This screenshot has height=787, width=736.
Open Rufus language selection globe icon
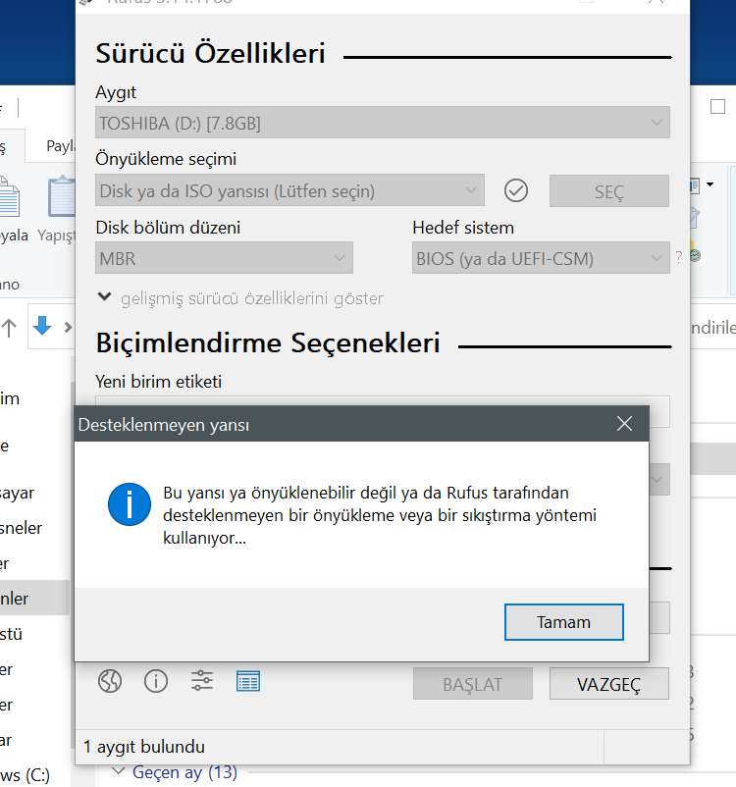110,682
